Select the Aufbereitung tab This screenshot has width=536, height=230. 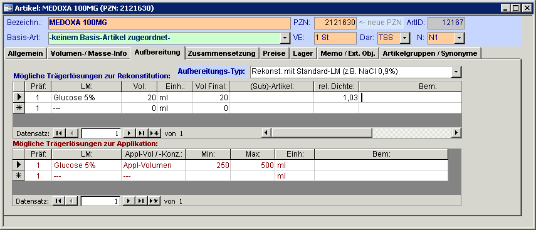click(x=157, y=52)
